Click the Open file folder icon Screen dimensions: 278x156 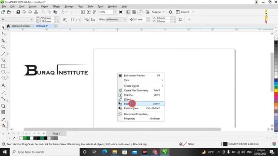click(x=9, y=12)
